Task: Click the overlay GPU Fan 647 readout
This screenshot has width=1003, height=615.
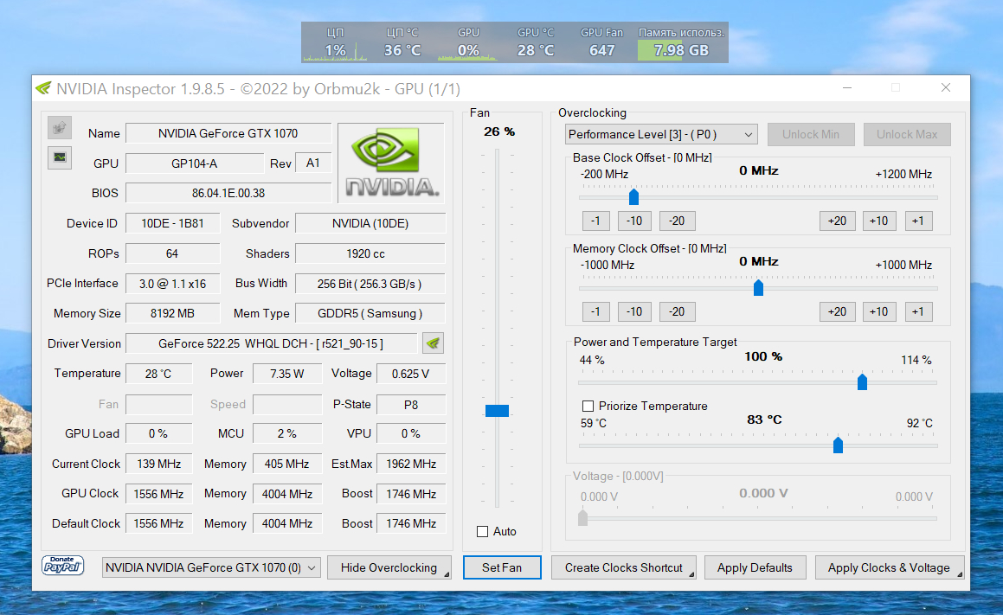Action: pos(602,50)
